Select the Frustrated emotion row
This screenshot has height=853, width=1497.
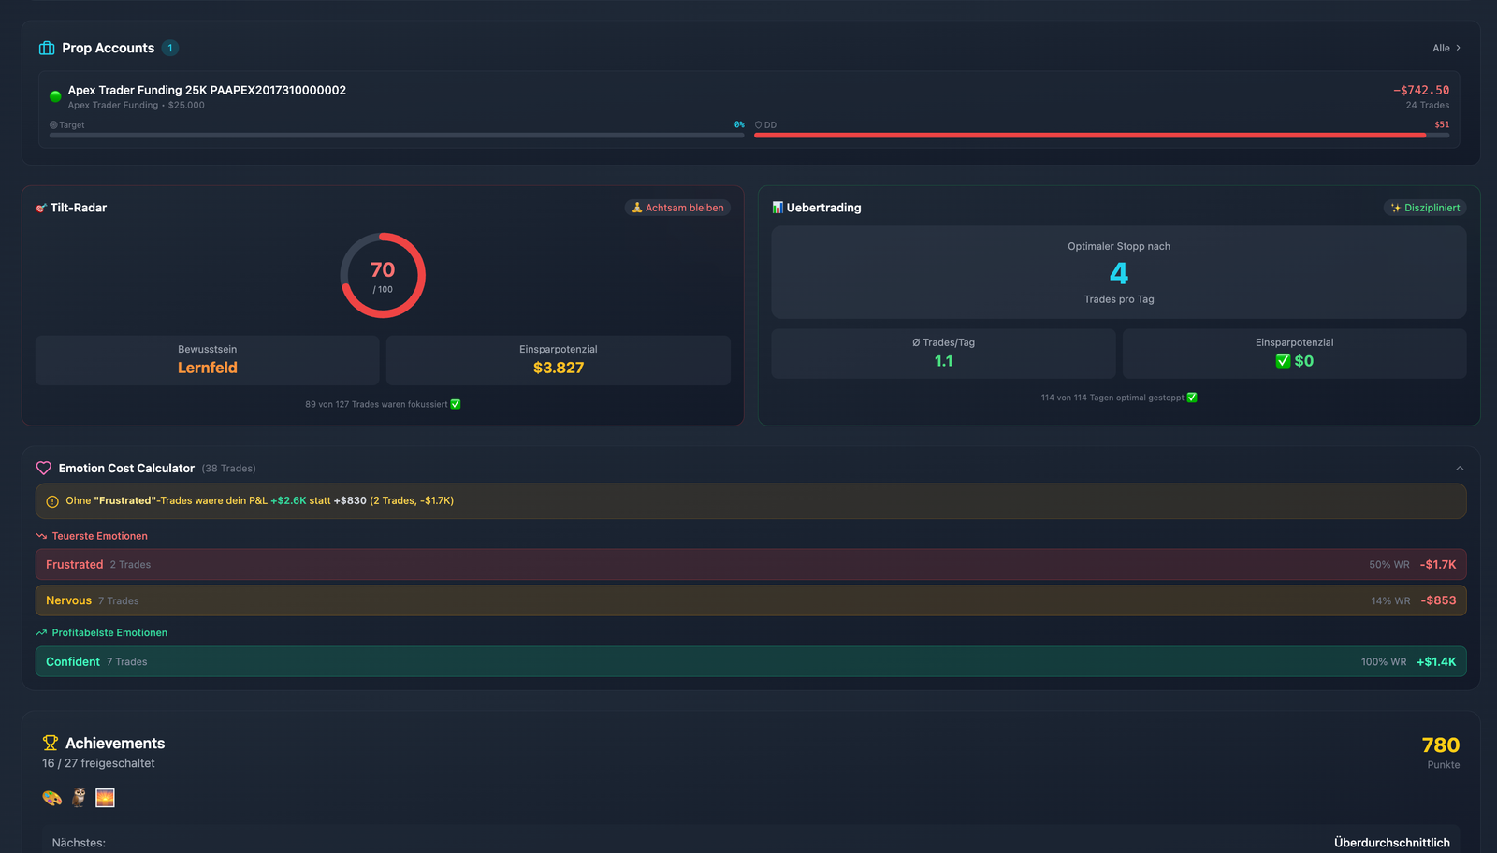[751, 564]
